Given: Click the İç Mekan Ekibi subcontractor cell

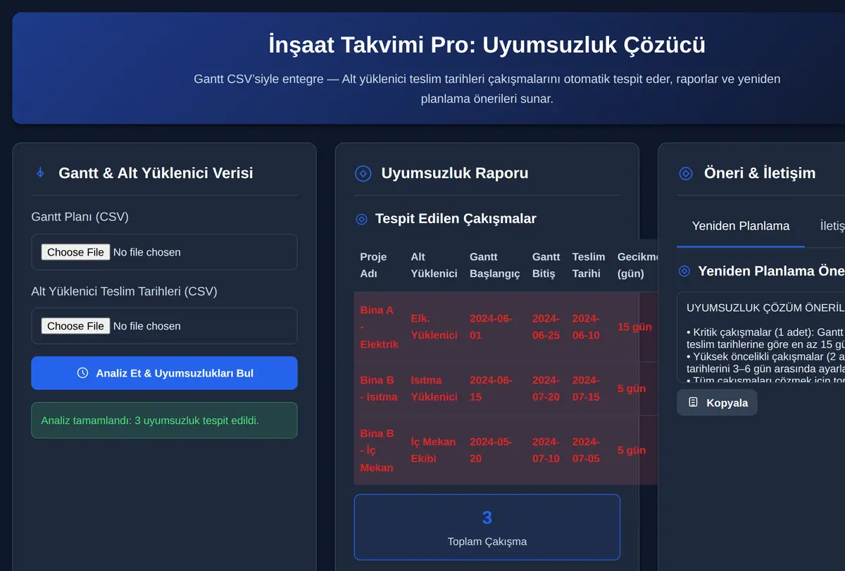Looking at the screenshot, I should click(434, 450).
